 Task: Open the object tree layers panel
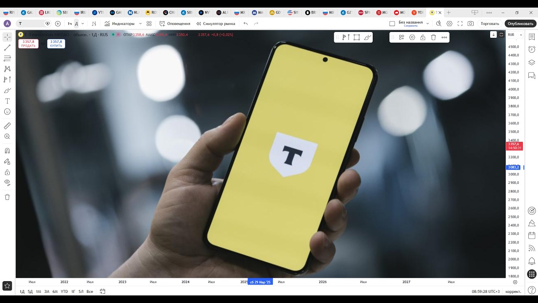pos(532,63)
